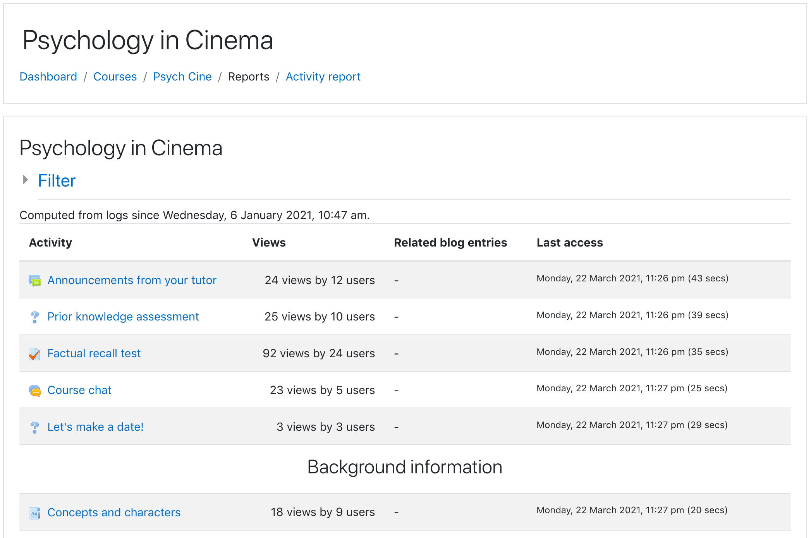Go to Dashboard in the breadcrumb

(x=48, y=77)
